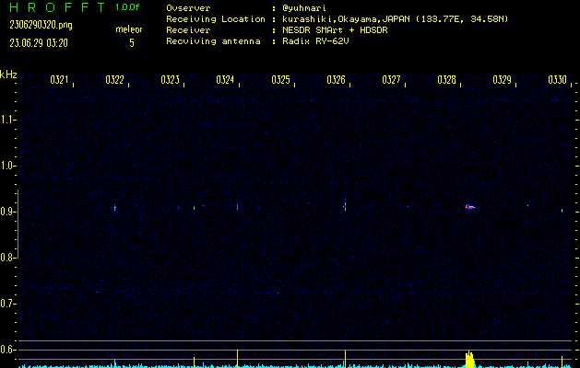Viewport: 580px width, 368px height.
Task: Click the large yellow peak in power graph
Action: (469, 359)
